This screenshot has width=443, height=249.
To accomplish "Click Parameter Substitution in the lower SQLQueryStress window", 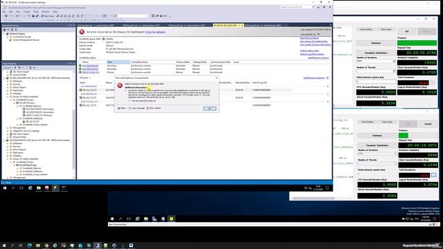I will tap(377, 145).
